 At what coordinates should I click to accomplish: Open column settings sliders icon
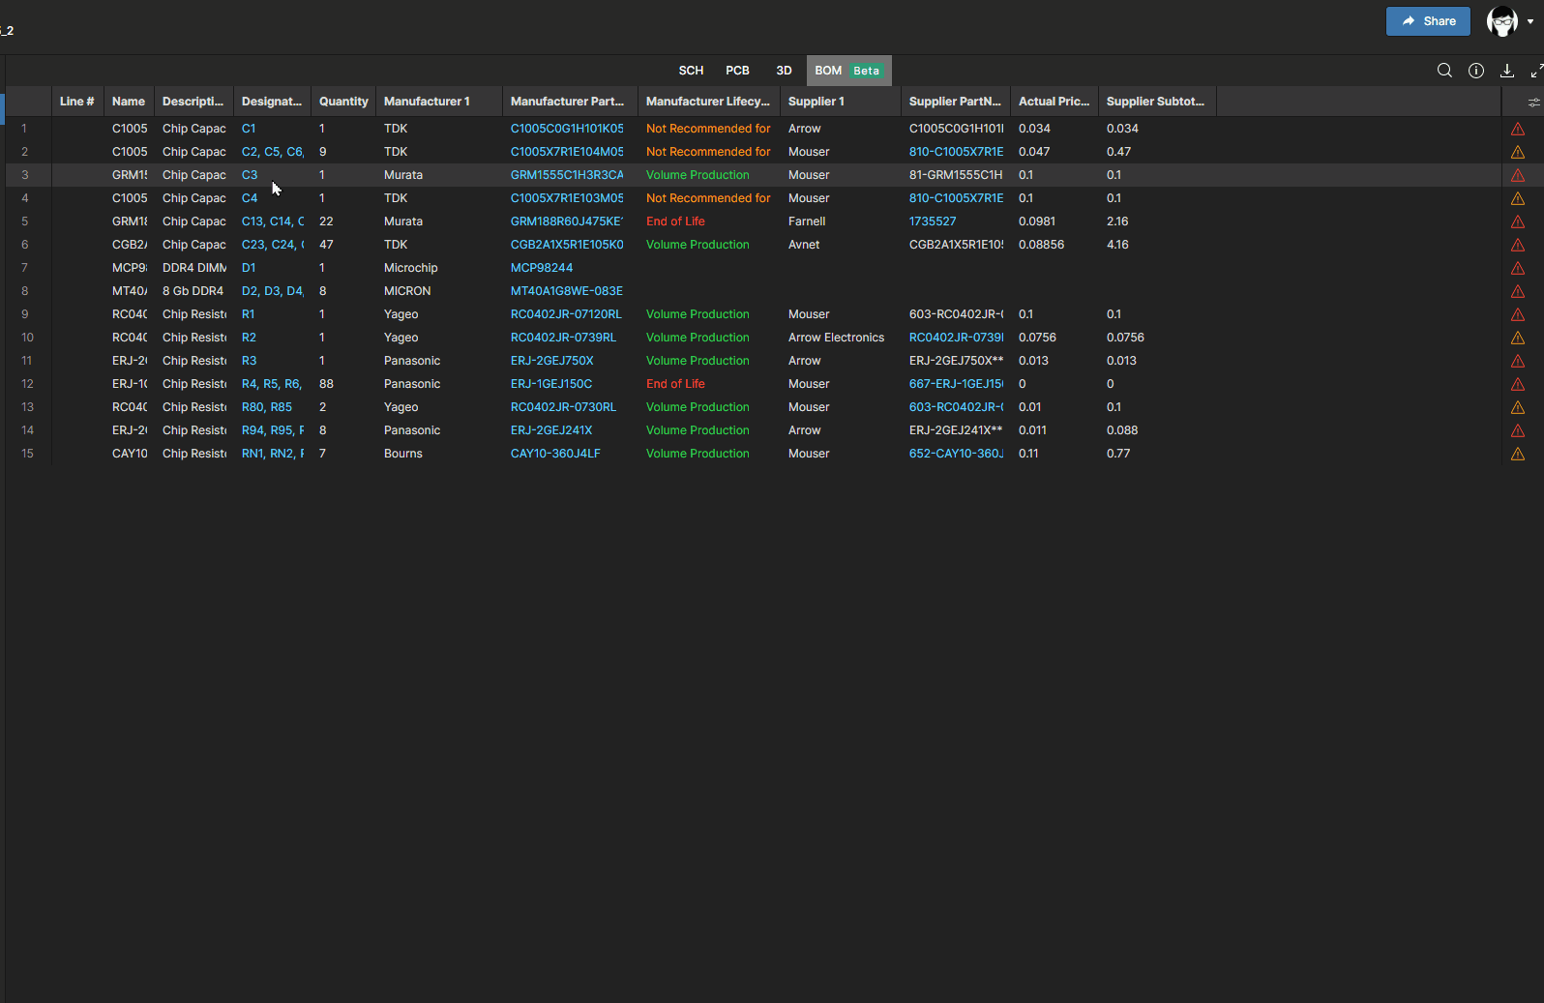[1533, 103]
